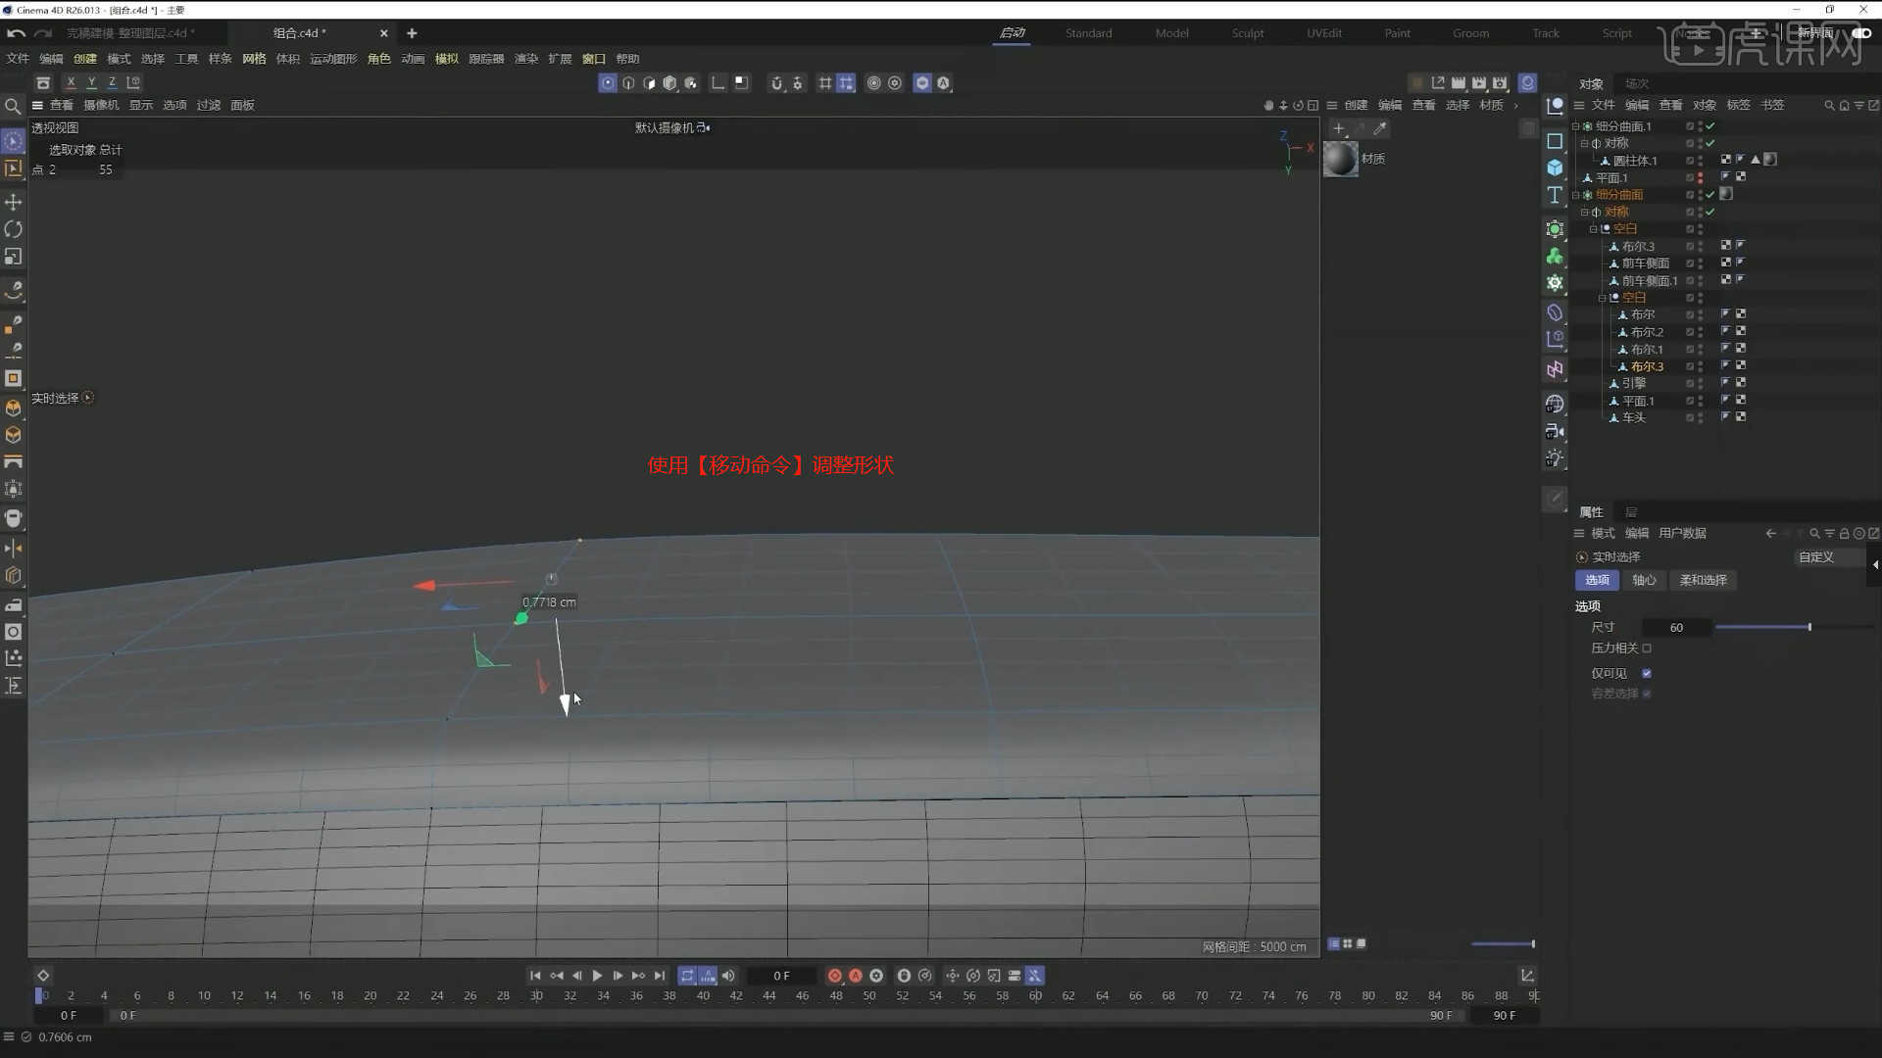Click the green cloner MoGraph icon

pyautogui.click(x=1555, y=257)
